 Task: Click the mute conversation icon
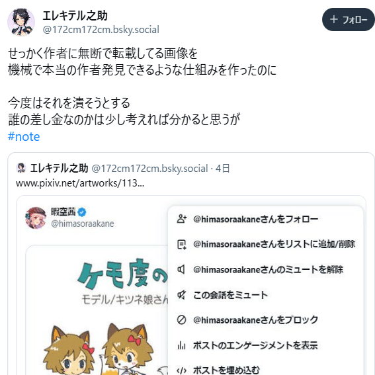[181, 295]
